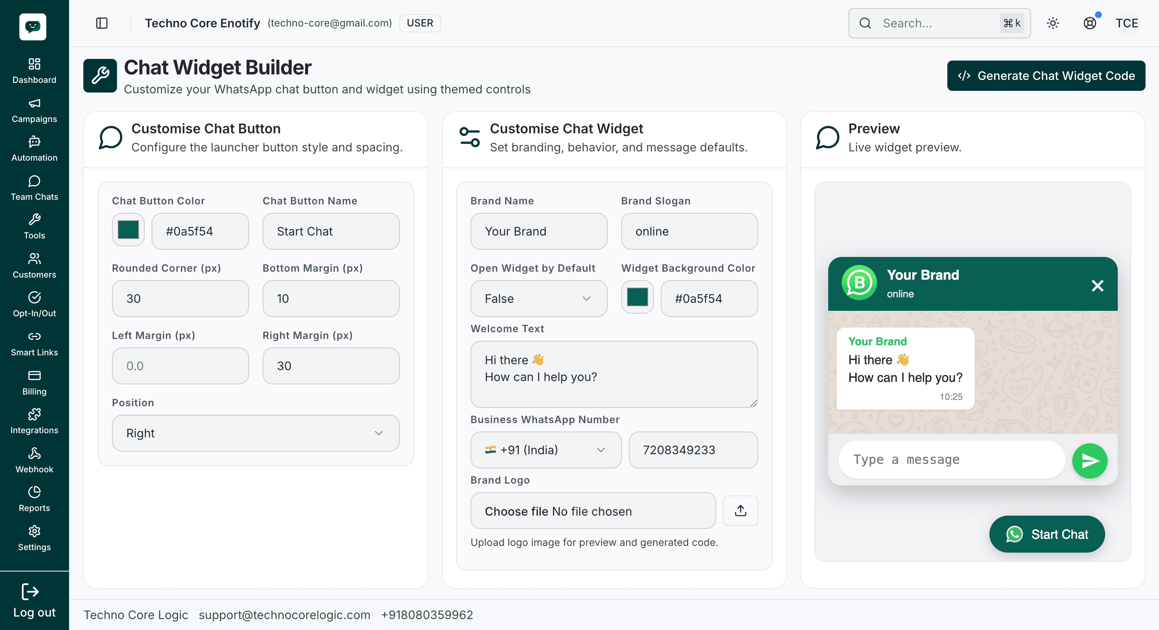Image resolution: width=1159 pixels, height=630 pixels.
Task: Go to Webhook icon
Action: coord(34,453)
